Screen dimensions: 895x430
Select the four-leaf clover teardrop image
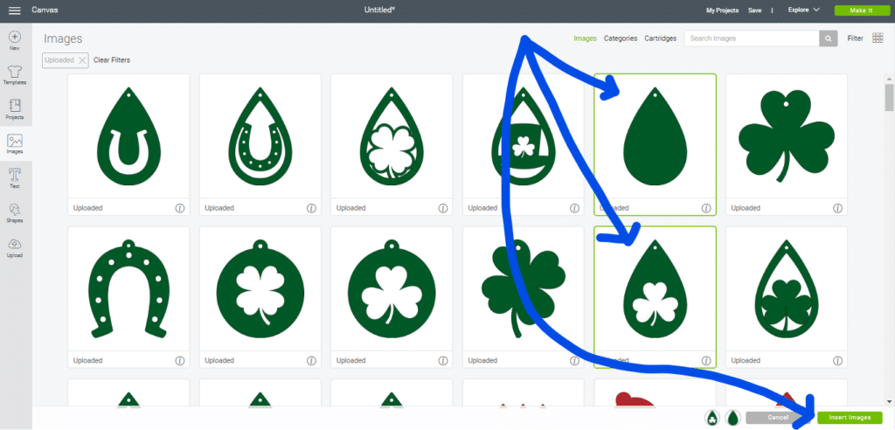392,136
